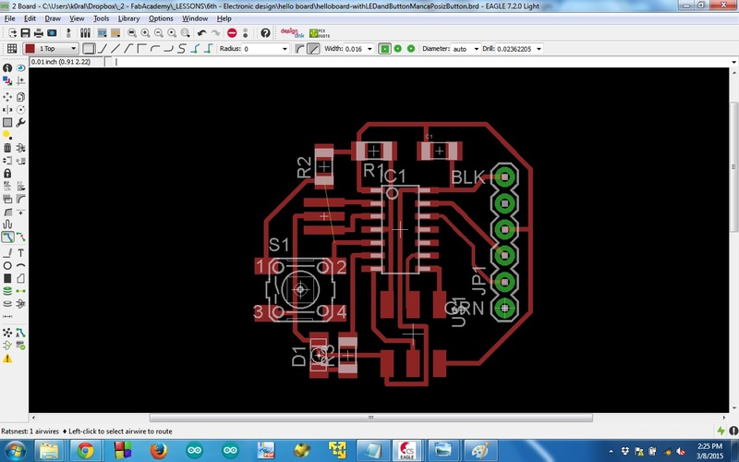Open the DRC check tool
This screenshot has height=462, width=739.
[x=20, y=346]
